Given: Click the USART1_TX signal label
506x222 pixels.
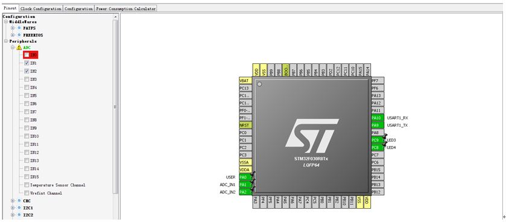Looking at the screenshot, I should click(397, 125).
